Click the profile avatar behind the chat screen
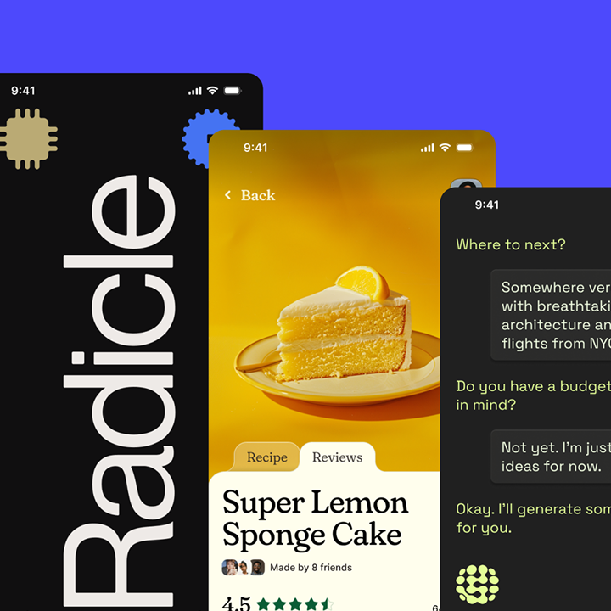 466,184
